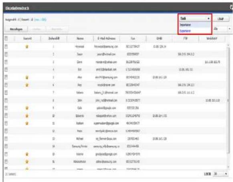Click the favorite star in Alice's row

tap(27, 77)
